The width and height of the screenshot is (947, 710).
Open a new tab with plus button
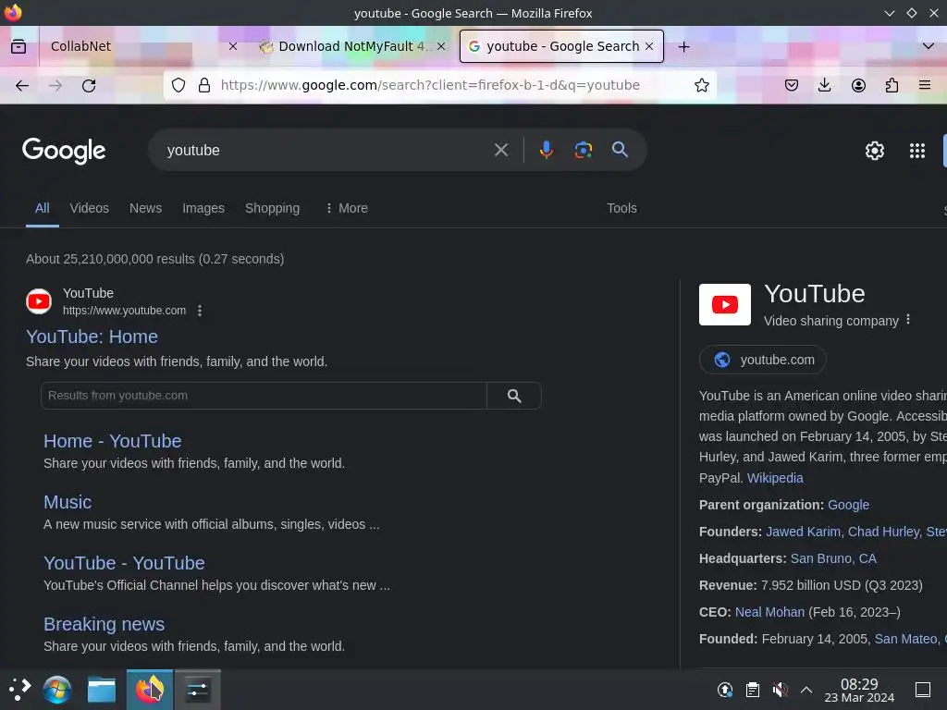683,46
